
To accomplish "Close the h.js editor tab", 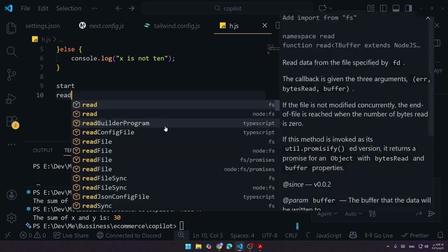I will (x=265, y=26).
